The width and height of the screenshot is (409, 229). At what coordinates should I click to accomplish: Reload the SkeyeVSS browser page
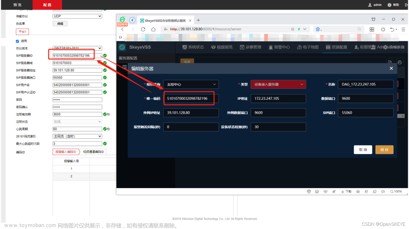(143, 29)
